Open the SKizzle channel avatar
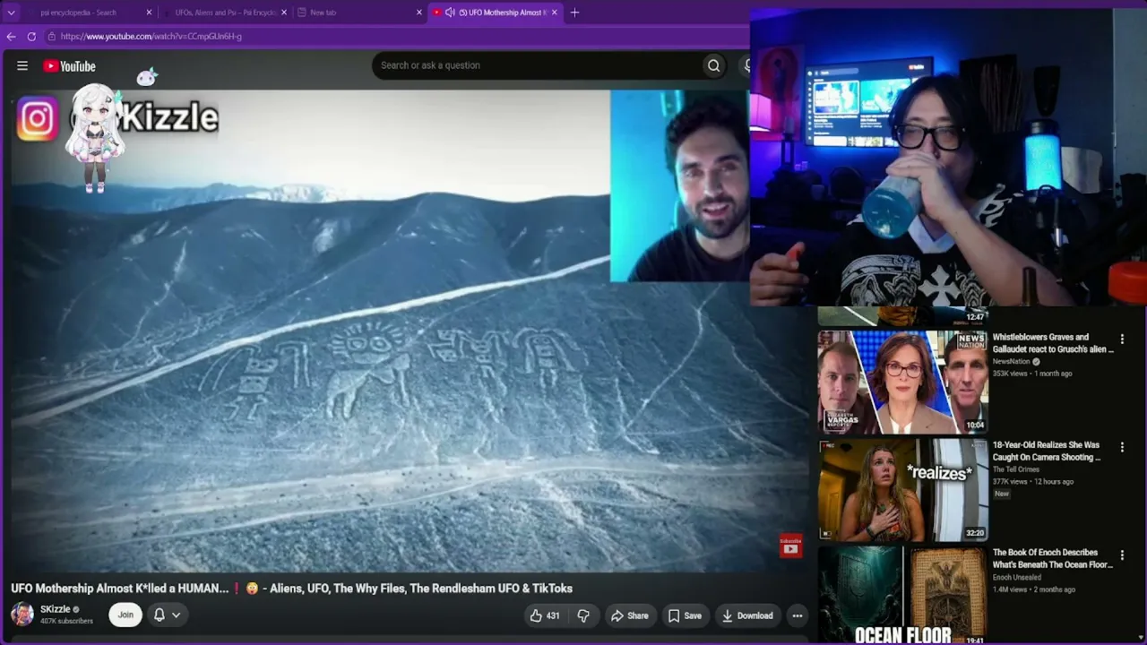The width and height of the screenshot is (1147, 645). tap(22, 615)
